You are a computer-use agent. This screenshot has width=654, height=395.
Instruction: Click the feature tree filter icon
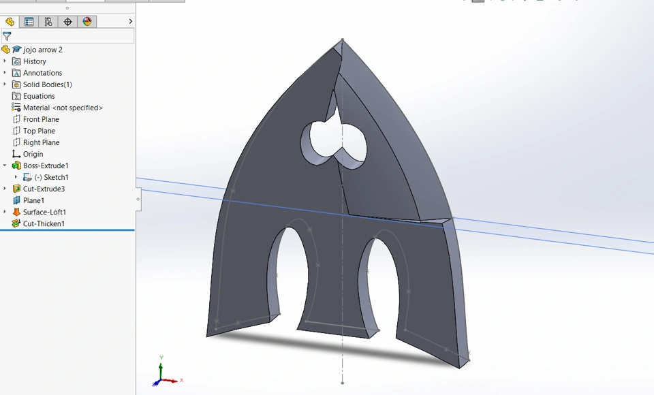click(x=7, y=36)
